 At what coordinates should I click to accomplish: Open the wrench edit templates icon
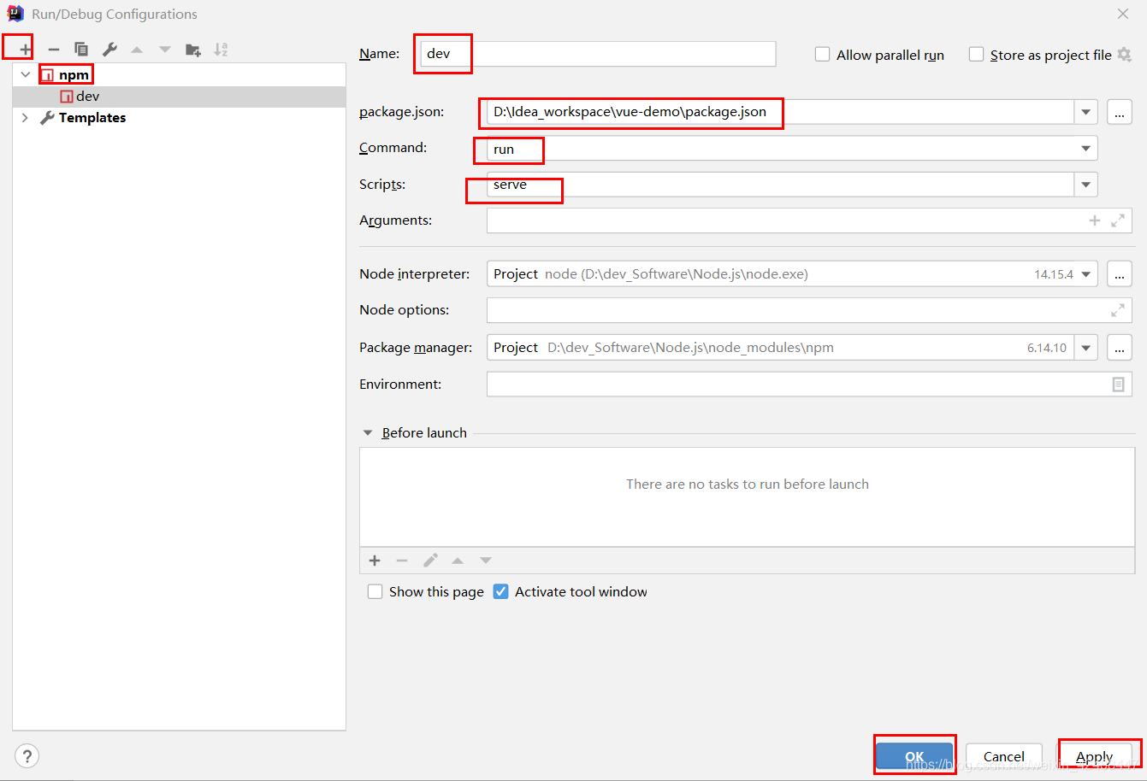coord(109,50)
